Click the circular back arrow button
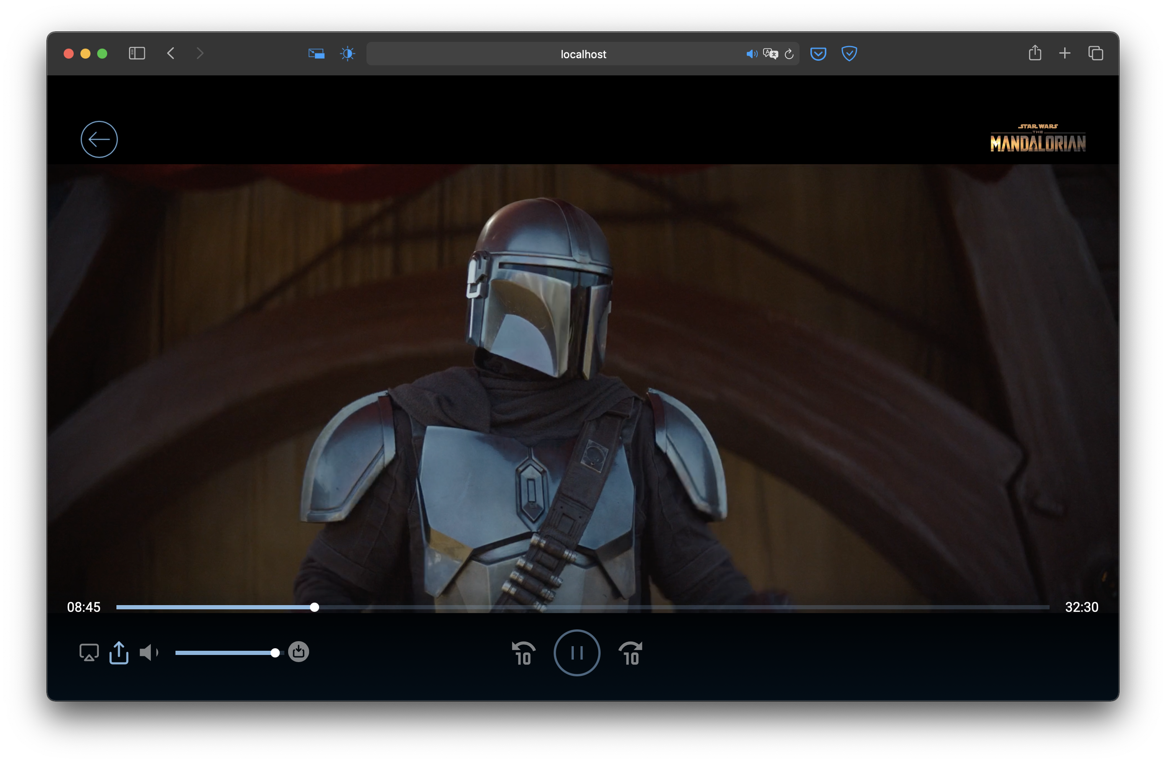 click(99, 139)
